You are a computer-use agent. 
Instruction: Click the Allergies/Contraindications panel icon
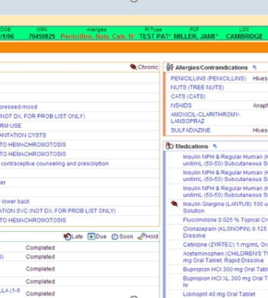coord(170,67)
